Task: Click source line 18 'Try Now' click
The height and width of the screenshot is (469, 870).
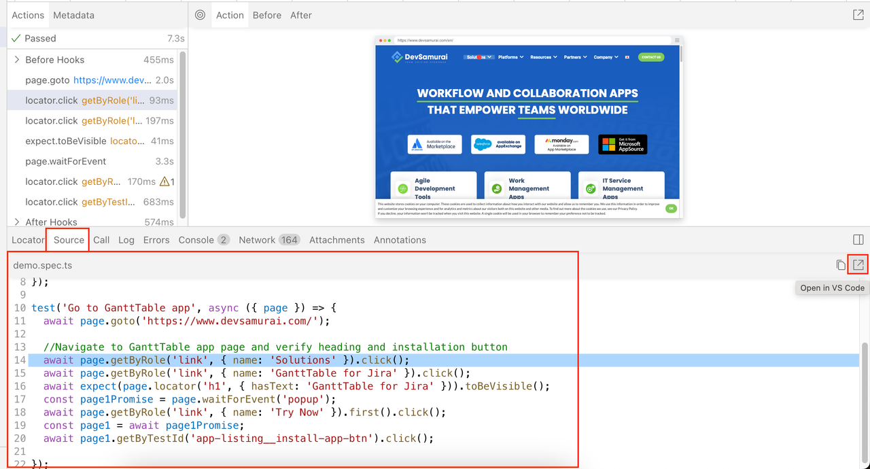Action: click(x=245, y=413)
